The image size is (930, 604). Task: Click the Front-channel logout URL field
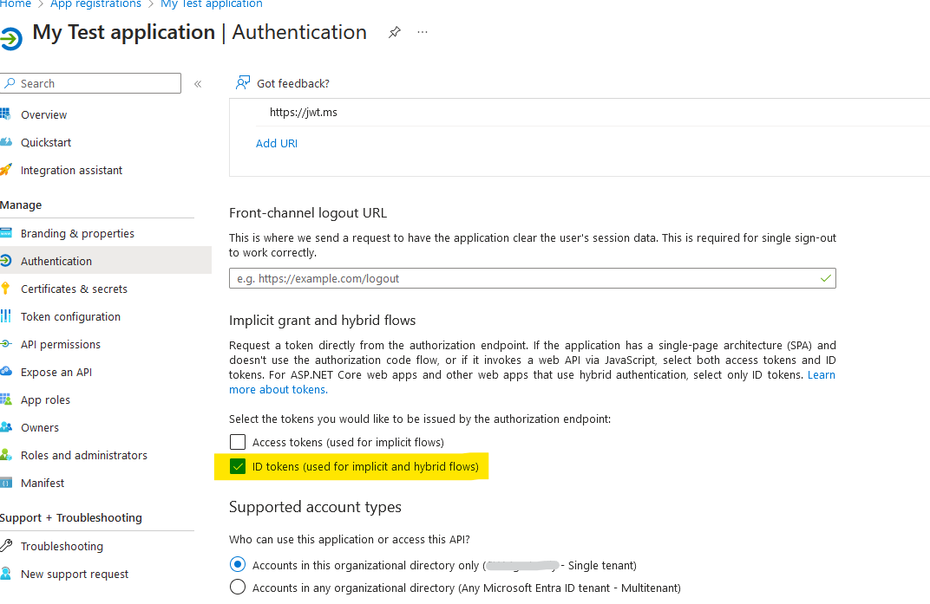pyautogui.click(x=532, y=278)
